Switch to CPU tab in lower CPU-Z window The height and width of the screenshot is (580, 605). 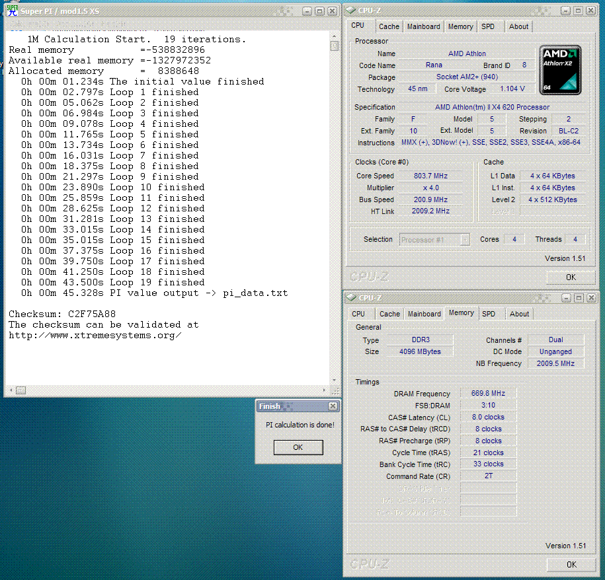358,314
